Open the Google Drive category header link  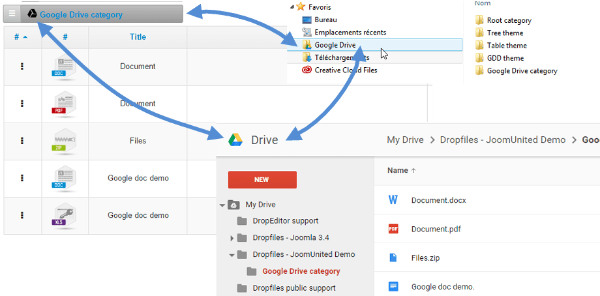(81, 14)
